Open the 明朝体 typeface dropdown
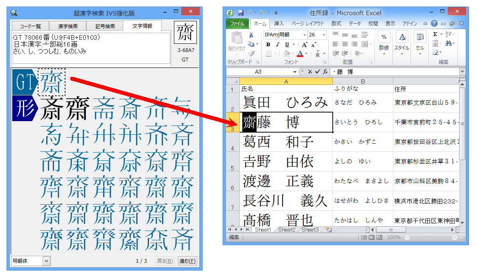The height and width of the screenshot is (275, 478). click(x=46, y=261)
